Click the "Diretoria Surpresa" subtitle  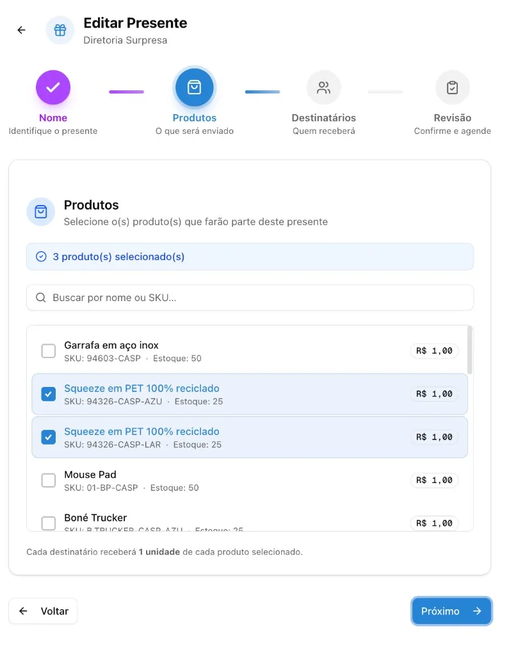[125, 40]
